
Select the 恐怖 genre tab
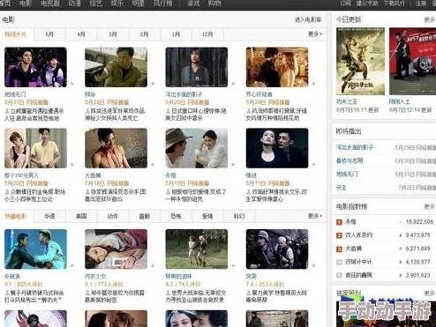coord(176,216)
